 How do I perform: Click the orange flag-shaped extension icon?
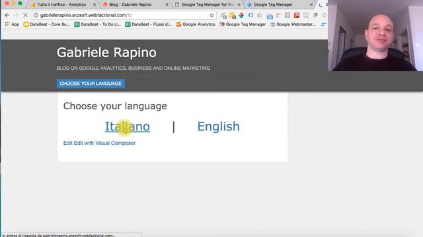pos(278,15)
